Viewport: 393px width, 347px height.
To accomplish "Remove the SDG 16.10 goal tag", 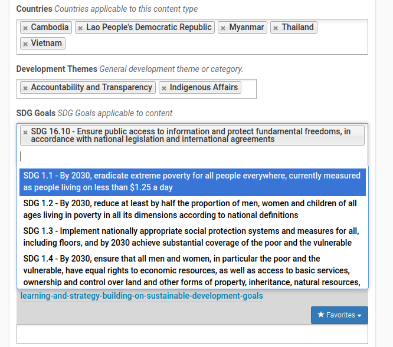I will (25, 133).
